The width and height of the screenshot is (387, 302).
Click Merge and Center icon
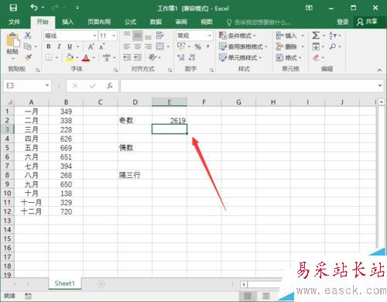pyautogui.click(x=160, y=46)
